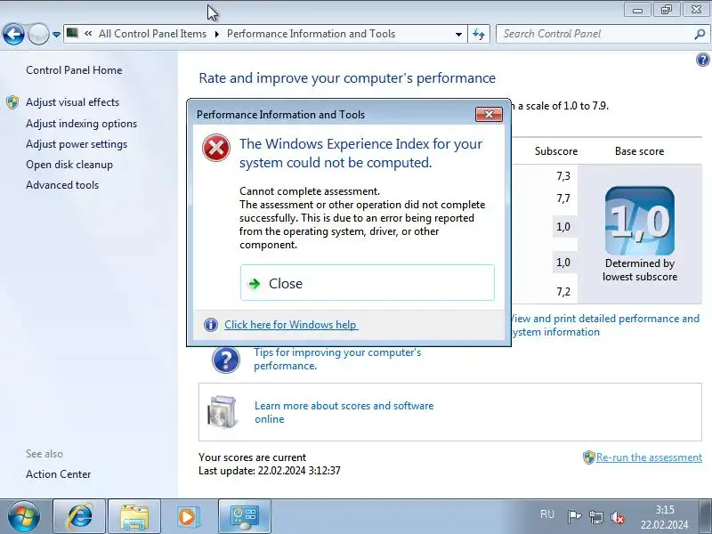Screen dimensions: 712x534
Task: Open Advanced tools link
Action: 62,185
